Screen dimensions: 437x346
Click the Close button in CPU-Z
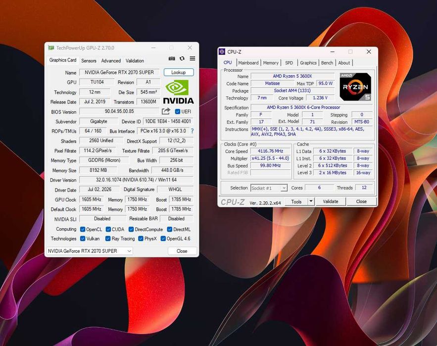tap(361, 201)
